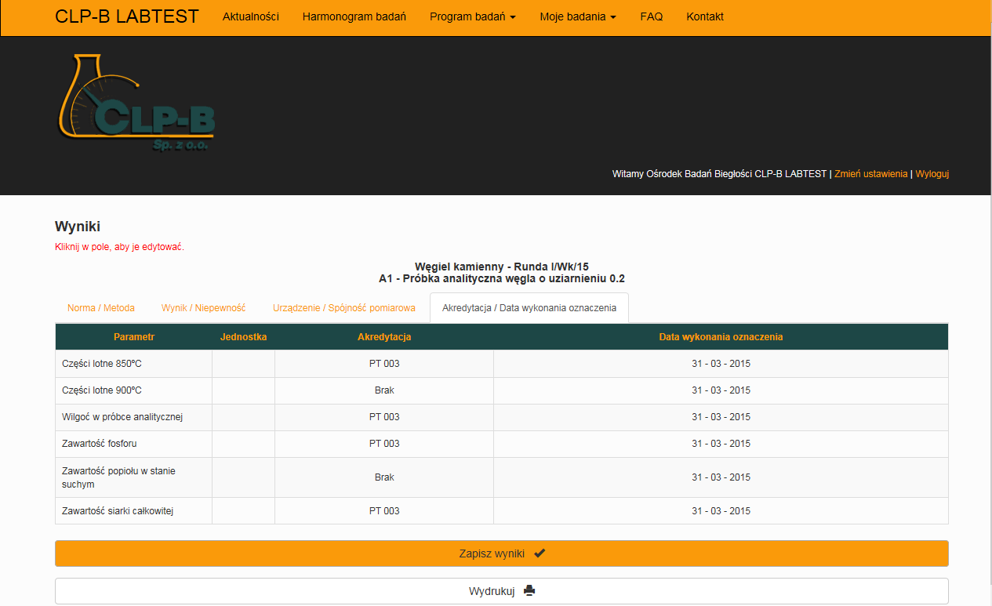The width and height of the screenshot is (992, 606).
Task: Edit accreditation for Zawartość popiołu w stanie suchym
Action: (x=384, y=477)
